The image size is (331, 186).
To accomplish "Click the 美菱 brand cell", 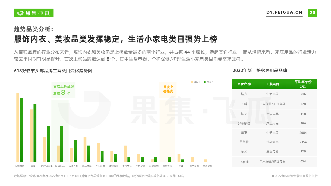I will tap(244, 152).
